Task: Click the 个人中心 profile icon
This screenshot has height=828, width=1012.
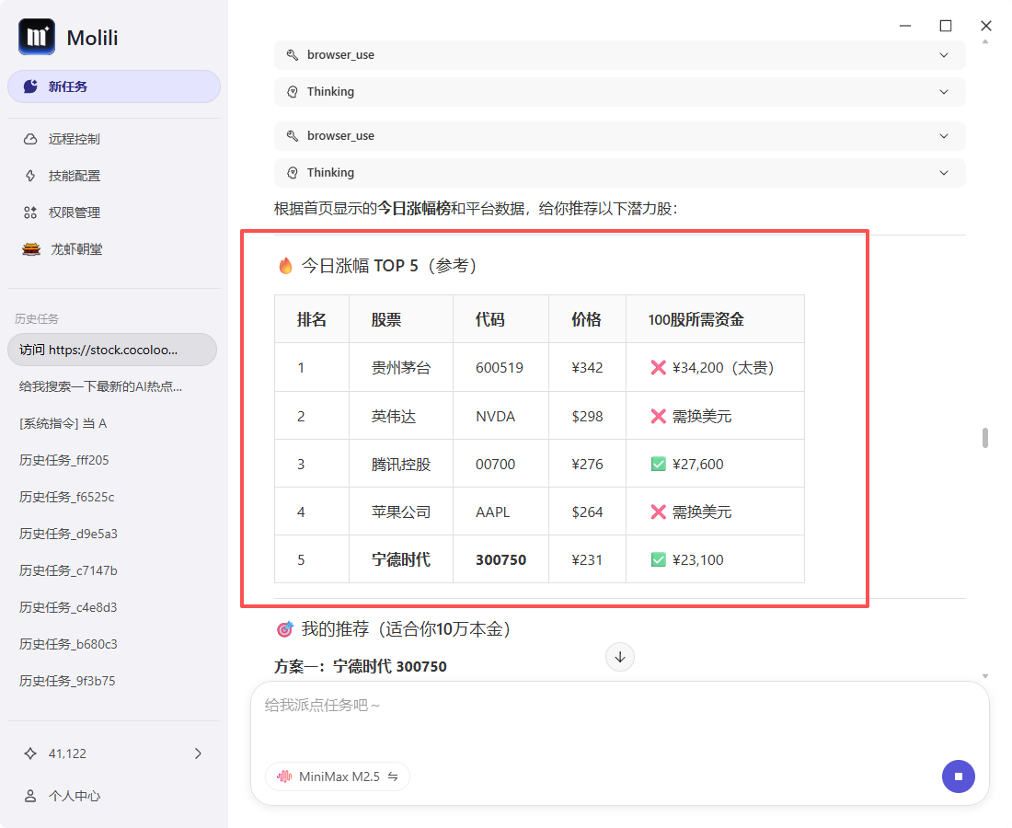Action: pyautogui.click(x=30, y=796)
